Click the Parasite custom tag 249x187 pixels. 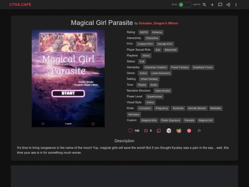[190, 121]
